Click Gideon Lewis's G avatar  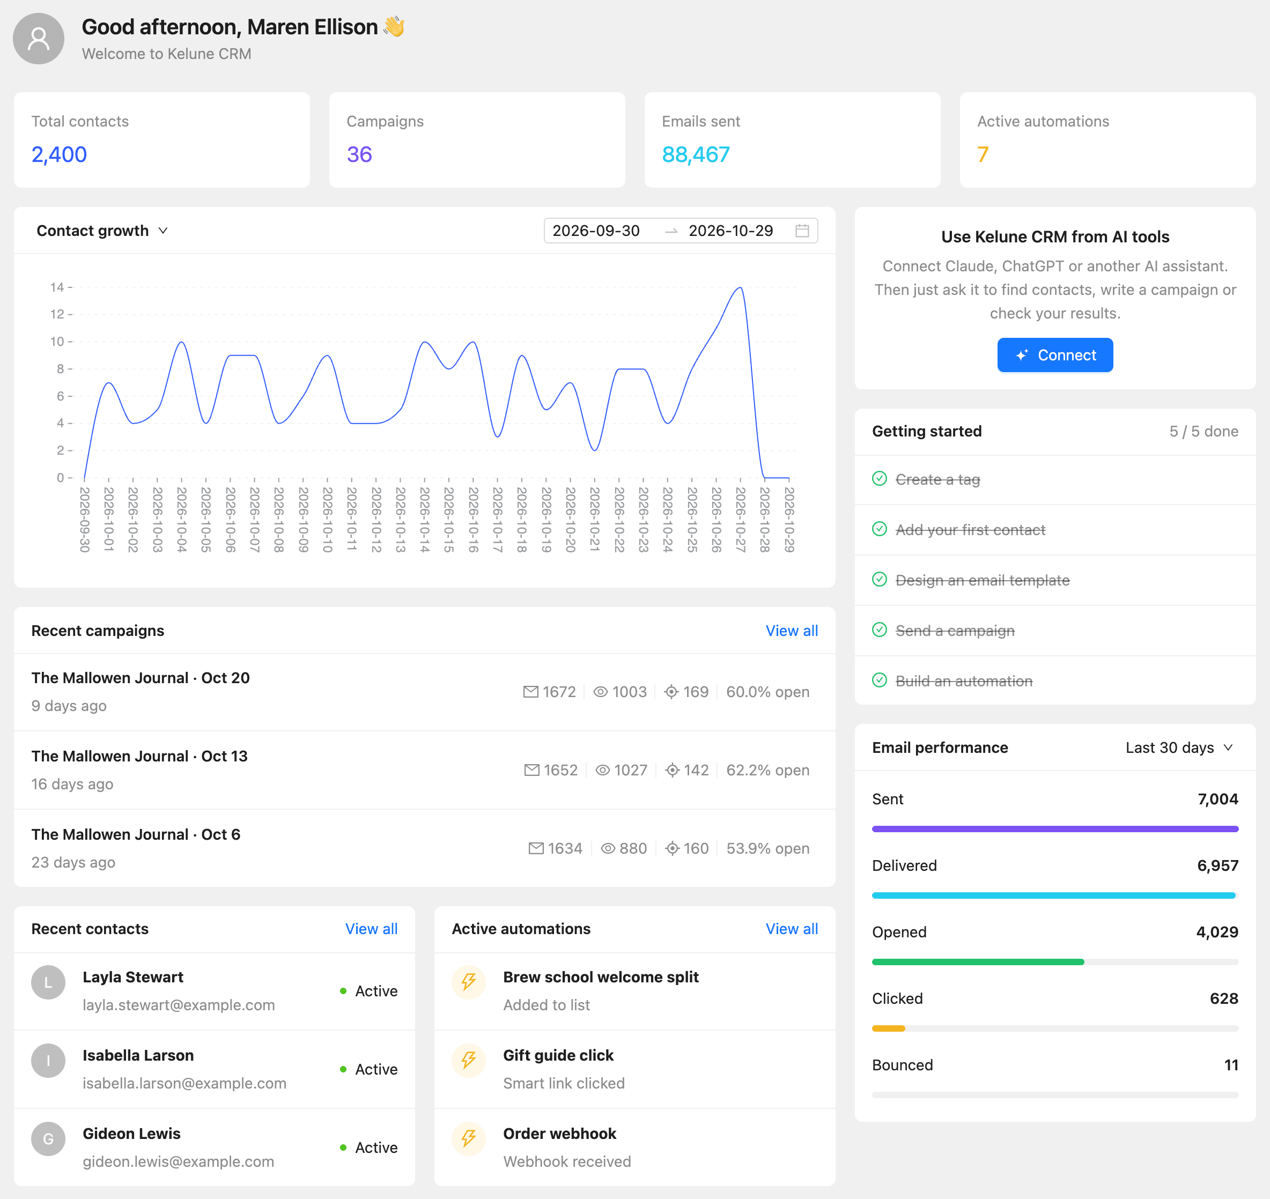point(48,1139)
